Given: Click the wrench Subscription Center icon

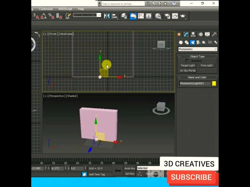Looking at the screenshot, I should pyautogui.click(x=154, y=4).
